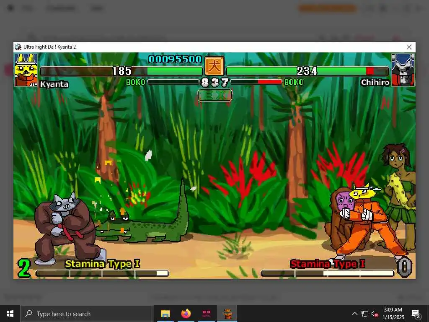Screen dimensions: 429x322
Task: Click the pink pixel-face taskbar app icon
Action: coord(207,314)
